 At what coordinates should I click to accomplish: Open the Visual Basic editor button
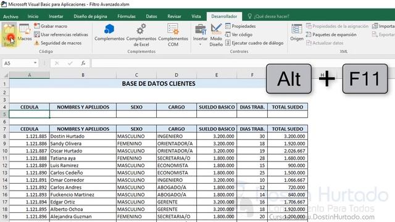pyautogui.click(x=9, y=35)
